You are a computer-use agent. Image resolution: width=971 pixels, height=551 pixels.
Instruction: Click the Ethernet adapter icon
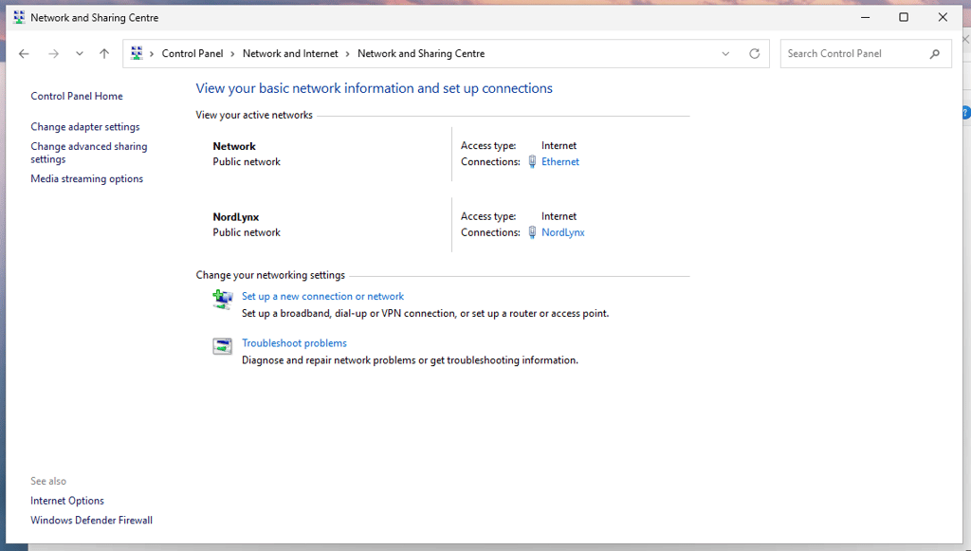(532, 161)
